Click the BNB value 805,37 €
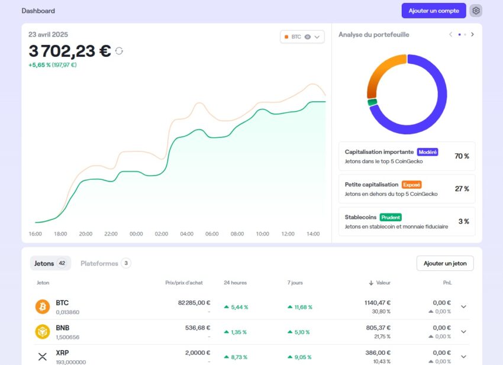Image resolution: width=503 pixels, height=365 pixels. pos(378,328)
